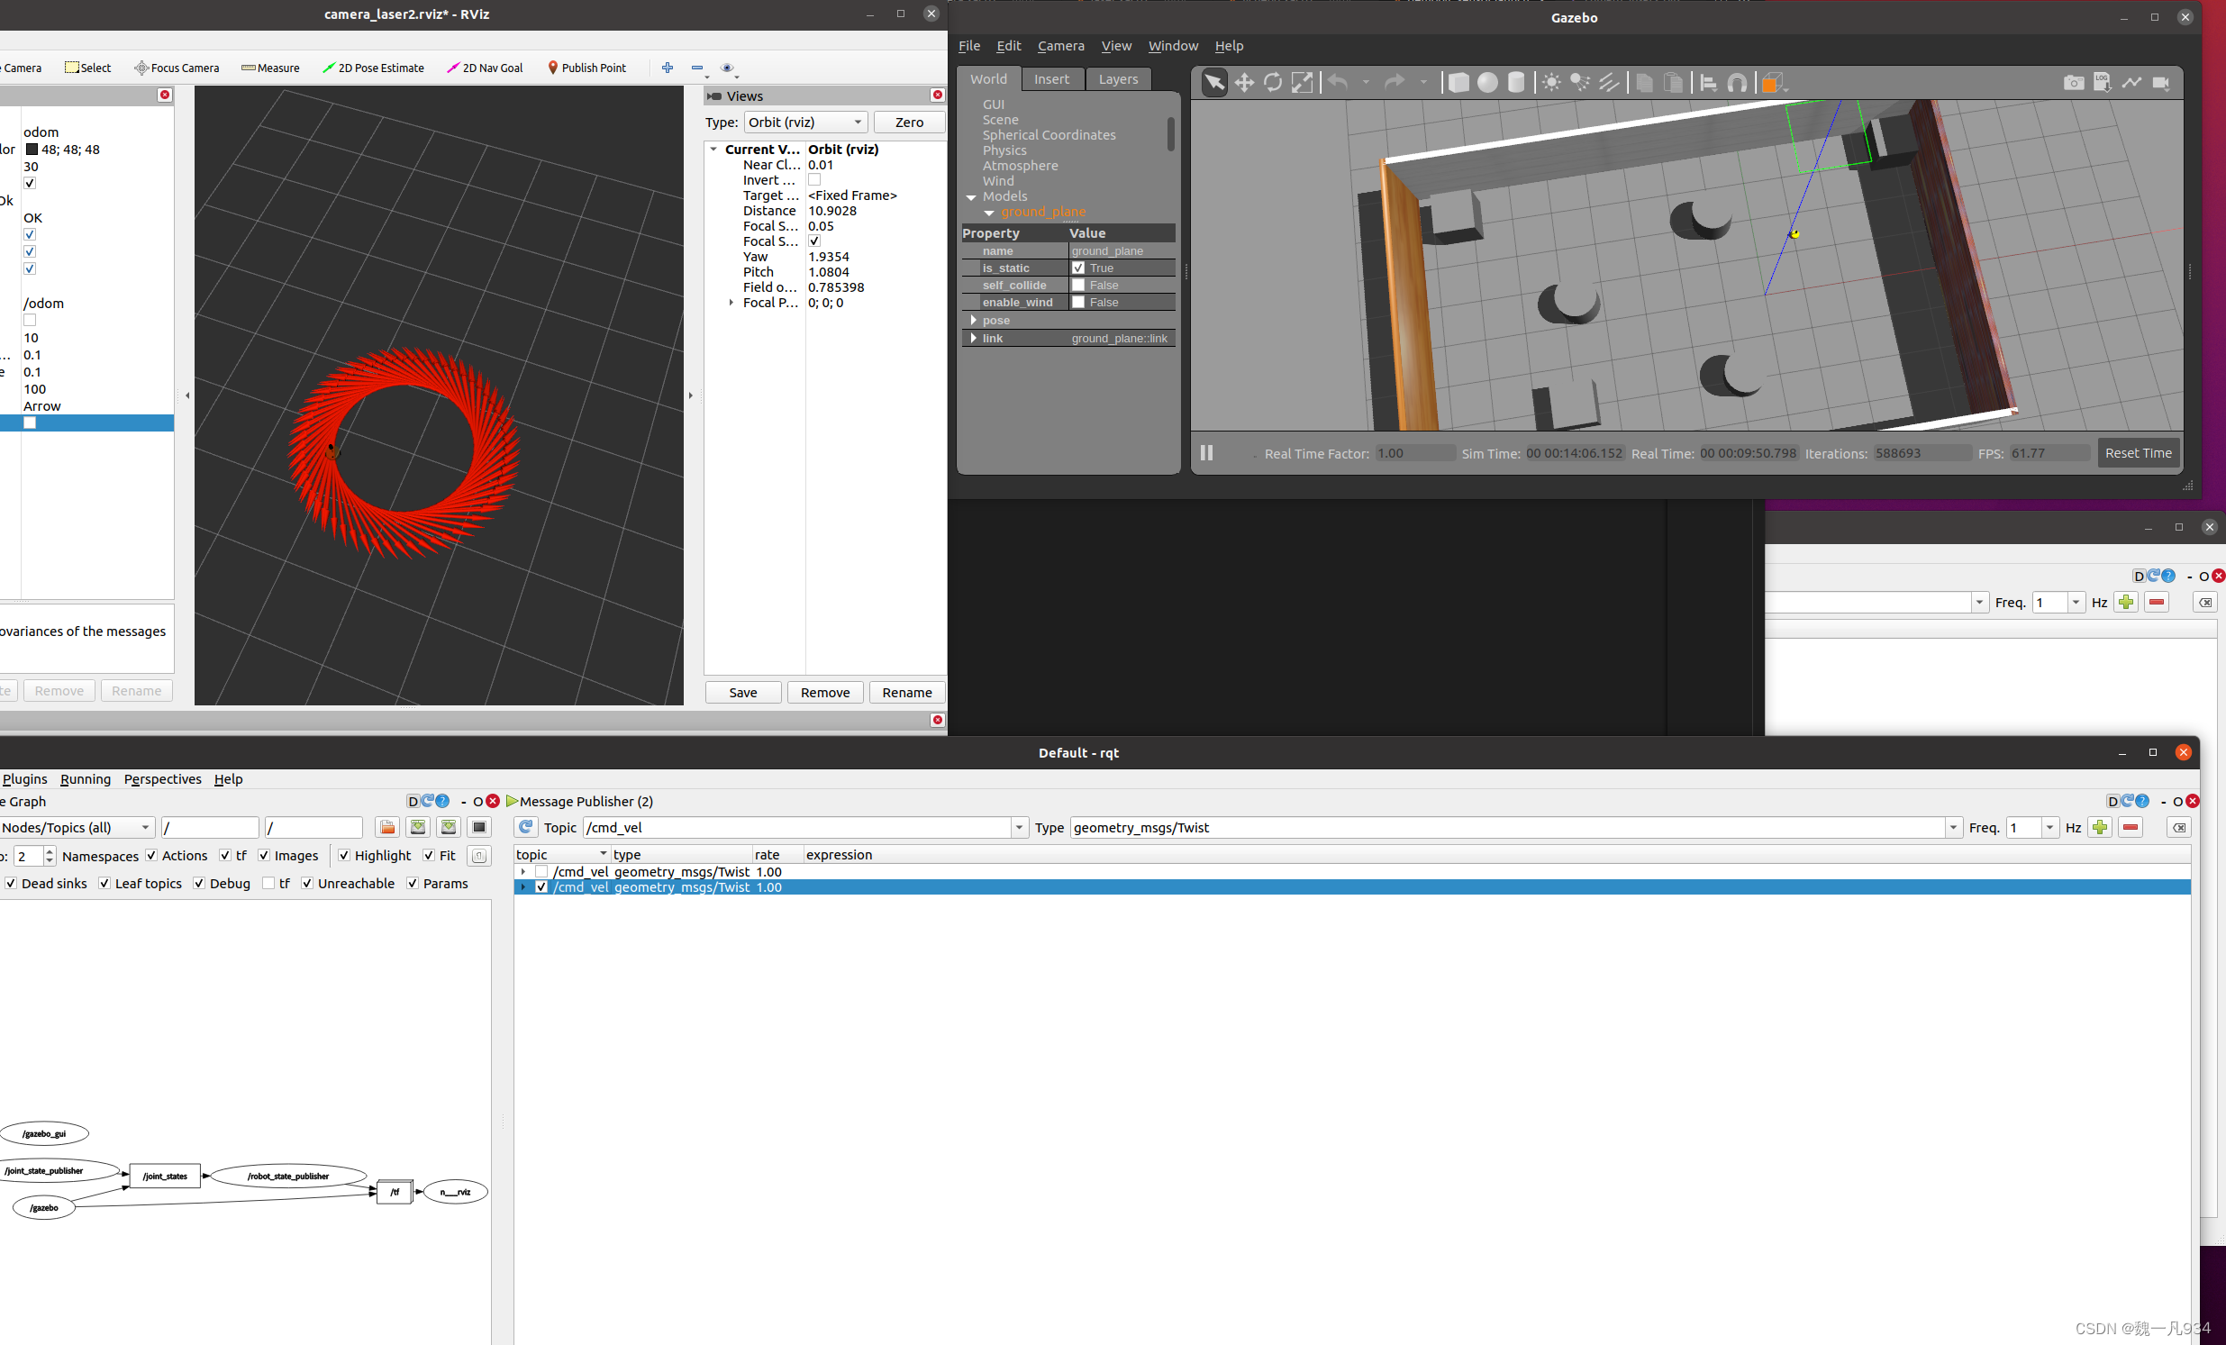Expand pose property in Gazebo
The image size is (2226, 1345).
pos(973,320)
